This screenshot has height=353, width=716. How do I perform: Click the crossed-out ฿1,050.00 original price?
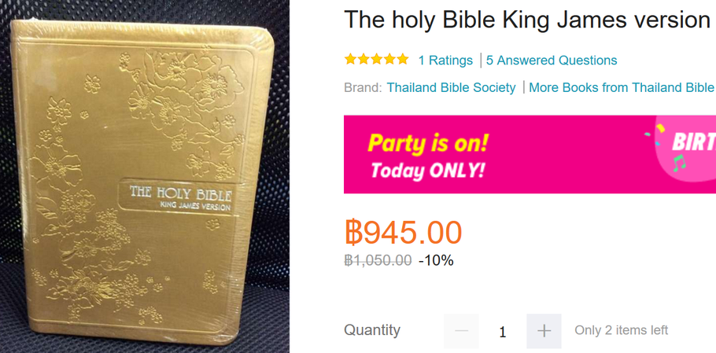click(378, 260)
